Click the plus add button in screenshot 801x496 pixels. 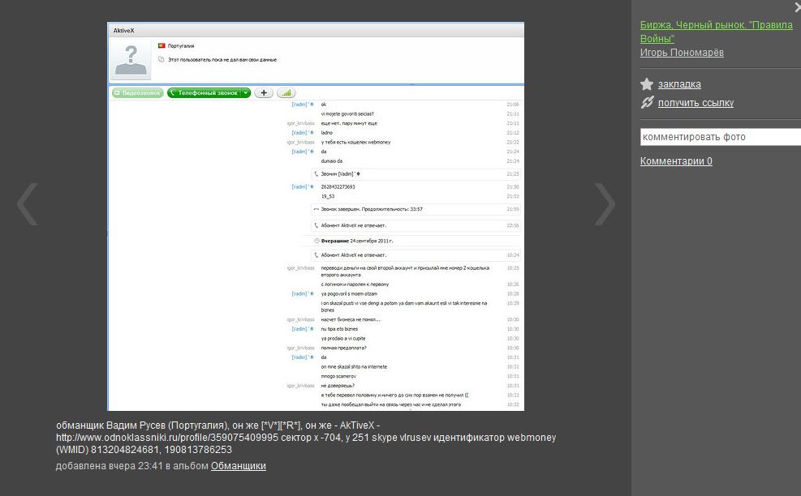264,93
